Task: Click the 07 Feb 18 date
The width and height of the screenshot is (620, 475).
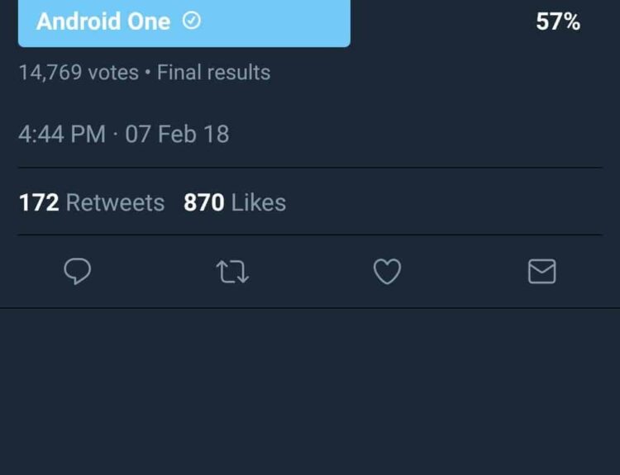Action: [x=177, y=134]
